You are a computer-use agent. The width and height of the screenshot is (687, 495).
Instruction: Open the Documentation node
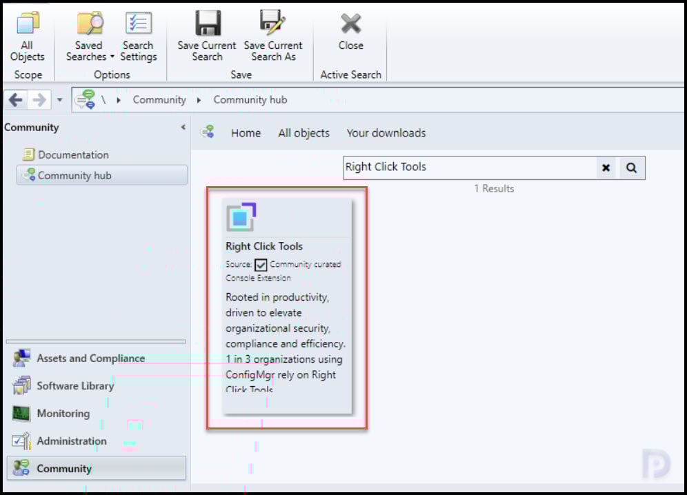73,154
